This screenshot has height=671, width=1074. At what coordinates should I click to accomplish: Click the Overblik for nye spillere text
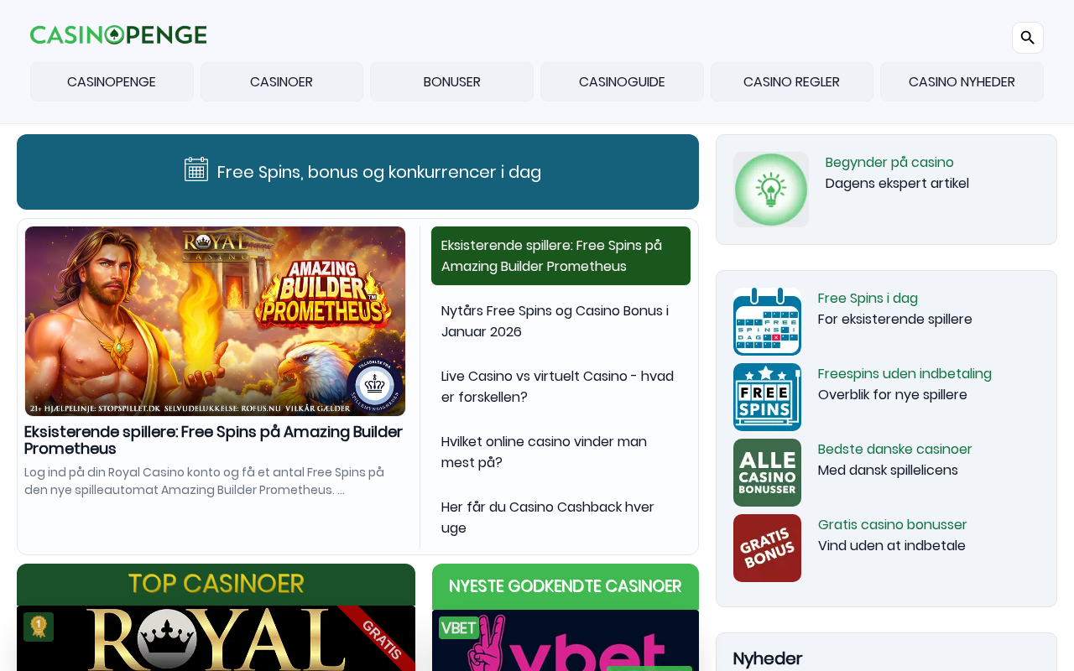click(x=893, y=394)
